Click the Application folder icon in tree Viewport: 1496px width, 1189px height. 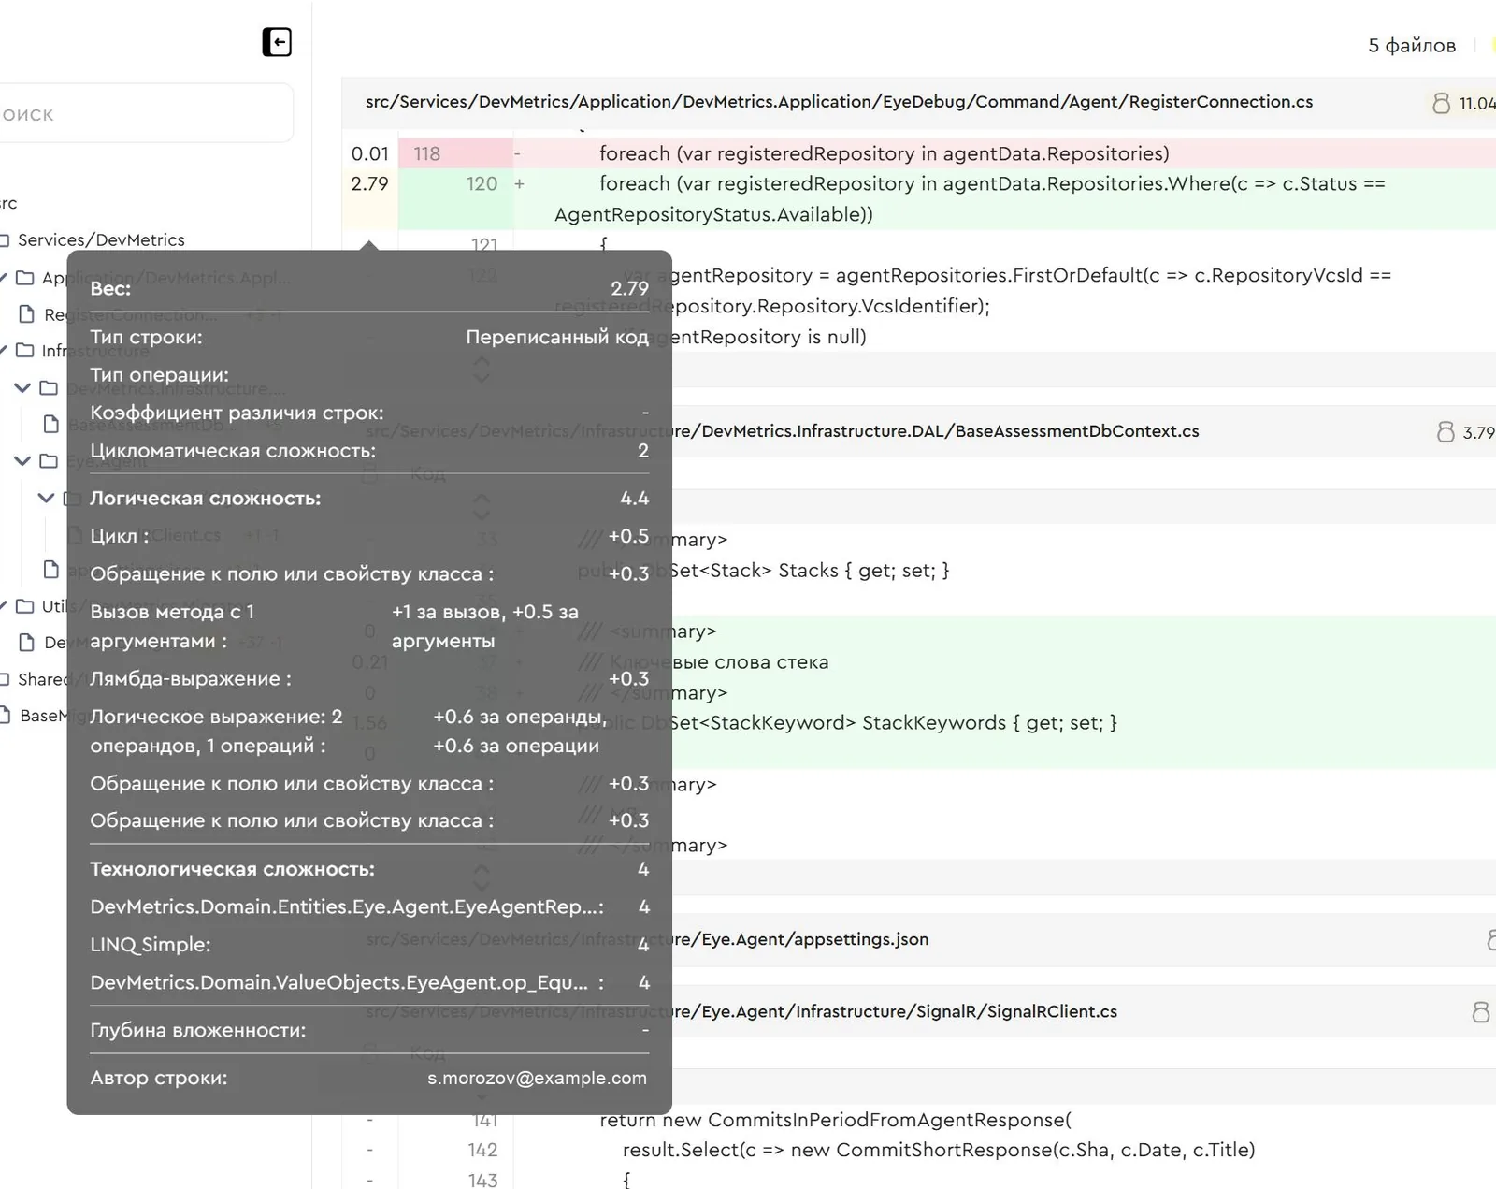[25, 278]
